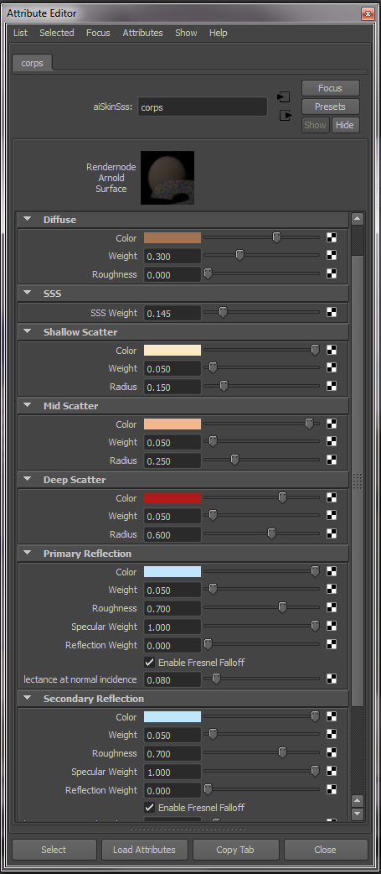The image size is (381, 874).
Task: Click the map button for Diffuse Color
Action: (332, 238)
